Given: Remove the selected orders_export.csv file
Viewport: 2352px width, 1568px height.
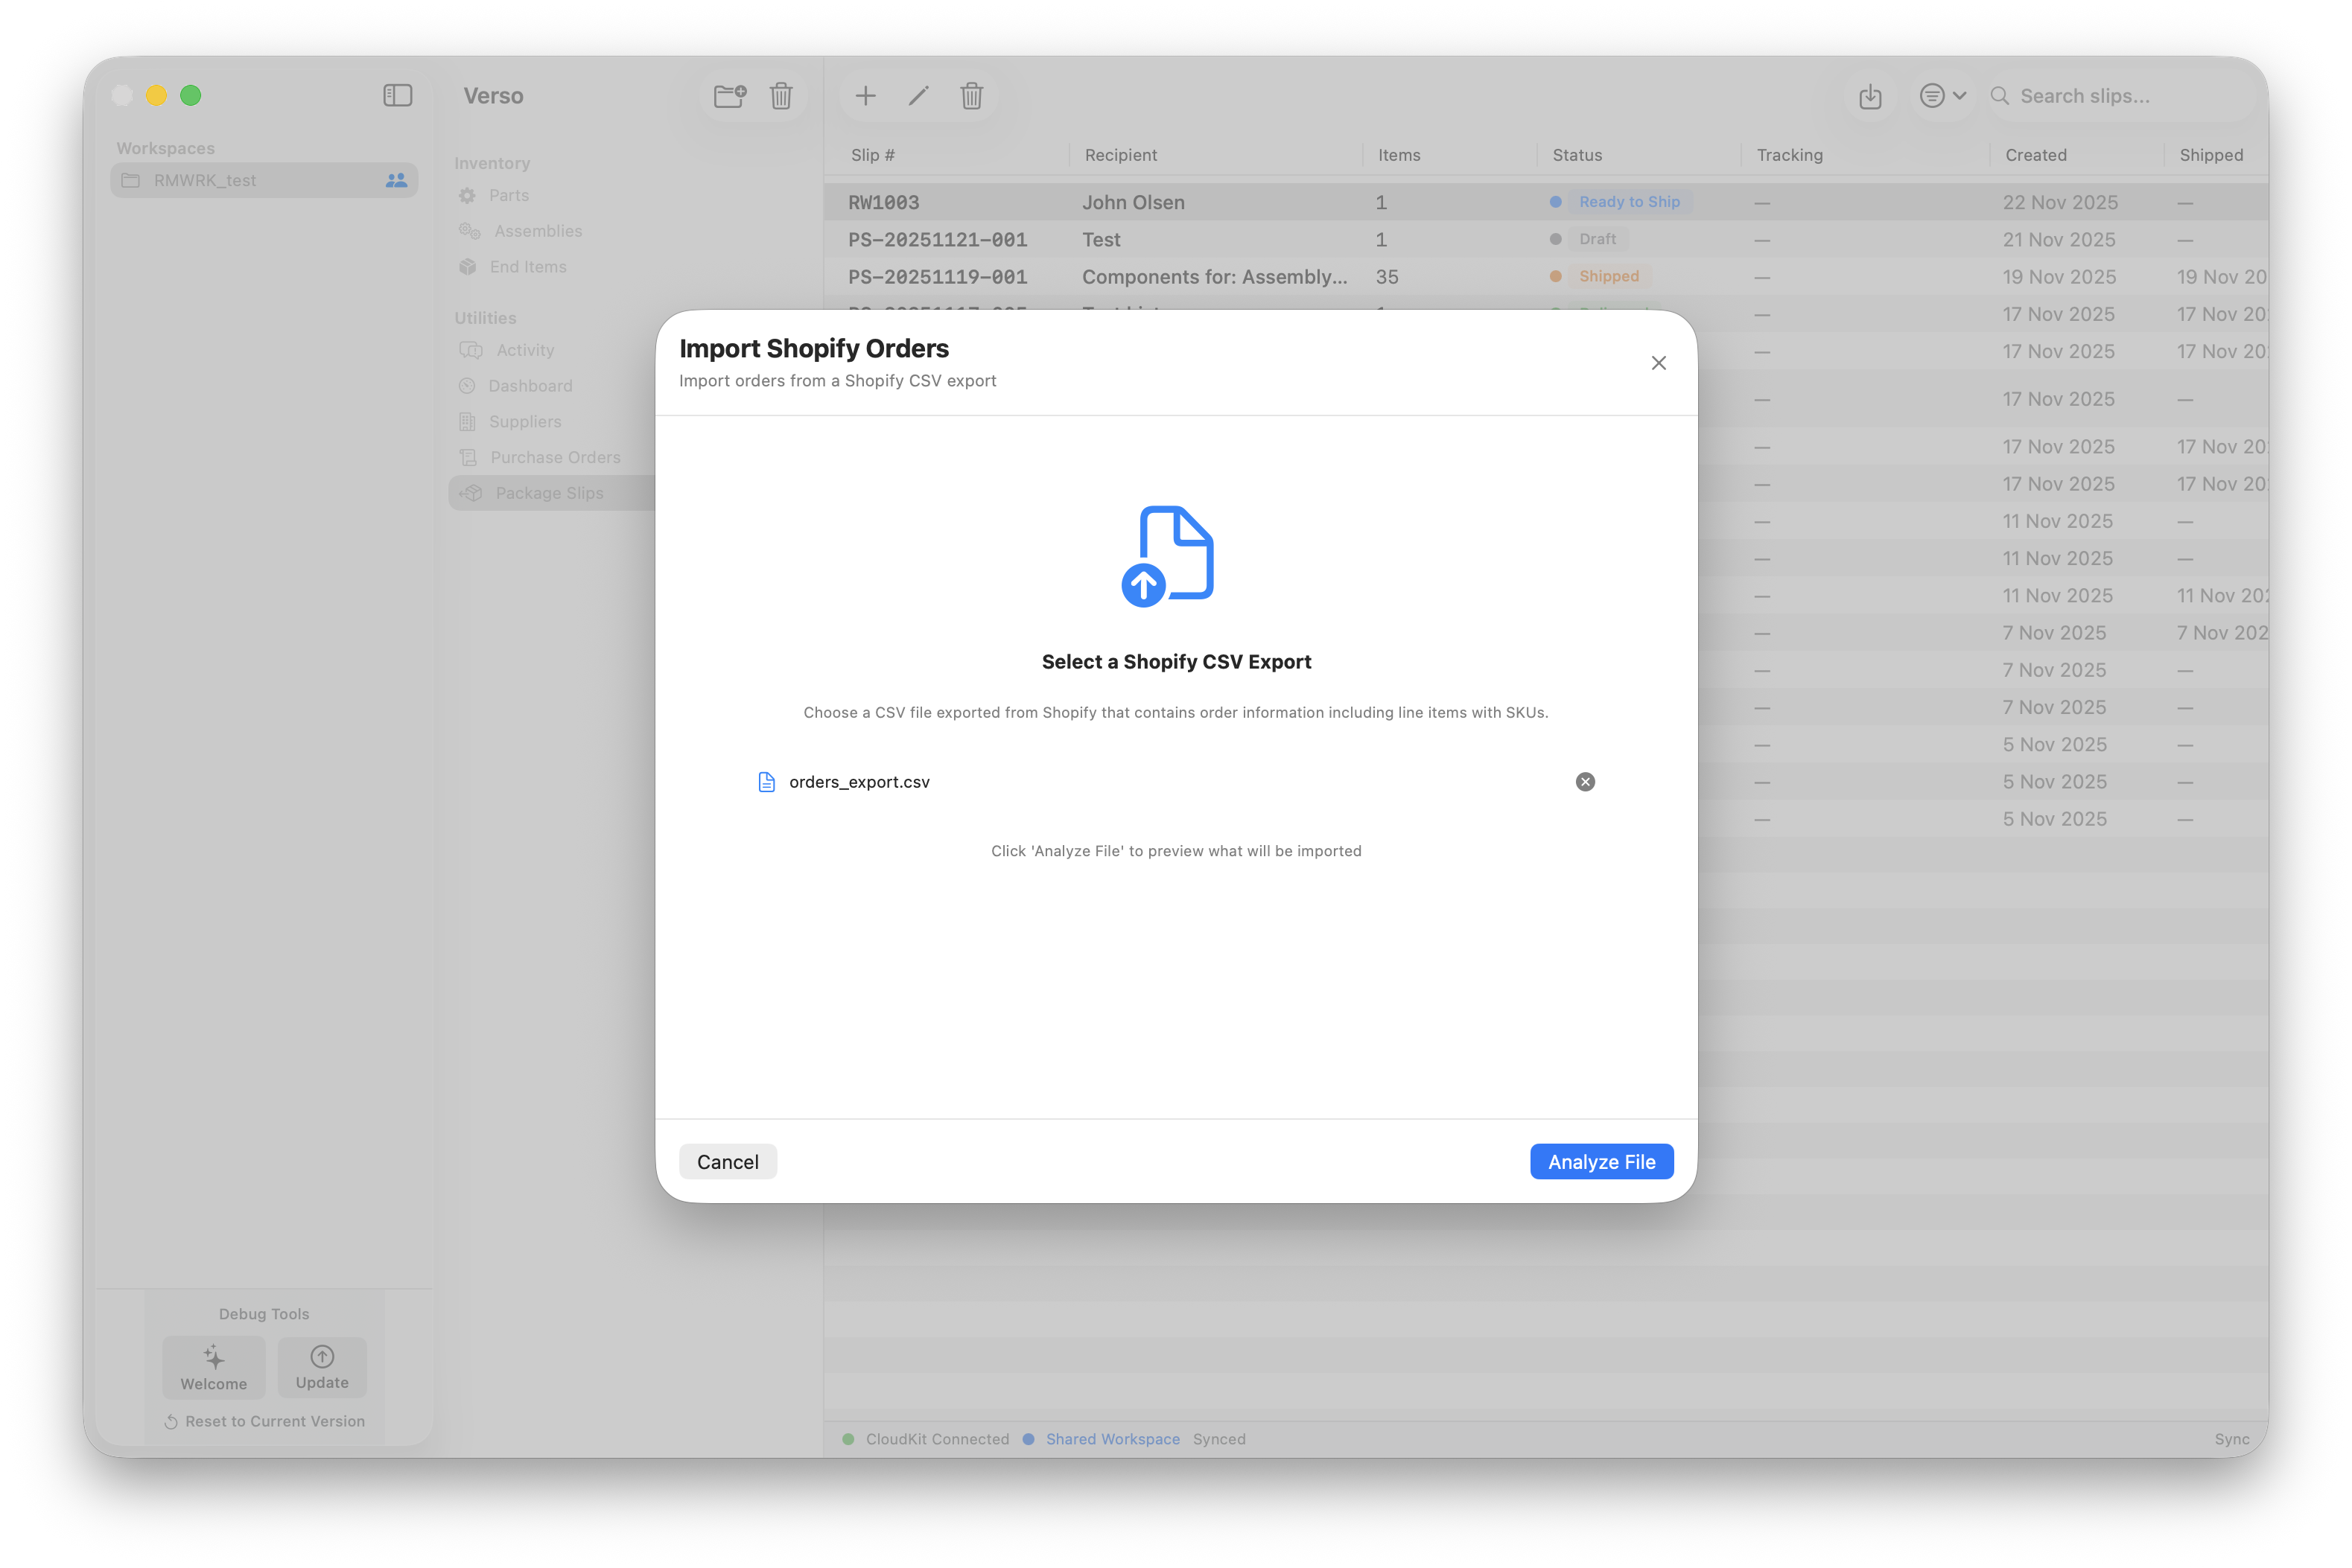Looking at the screenshot, I should [x=1585, y=782].
